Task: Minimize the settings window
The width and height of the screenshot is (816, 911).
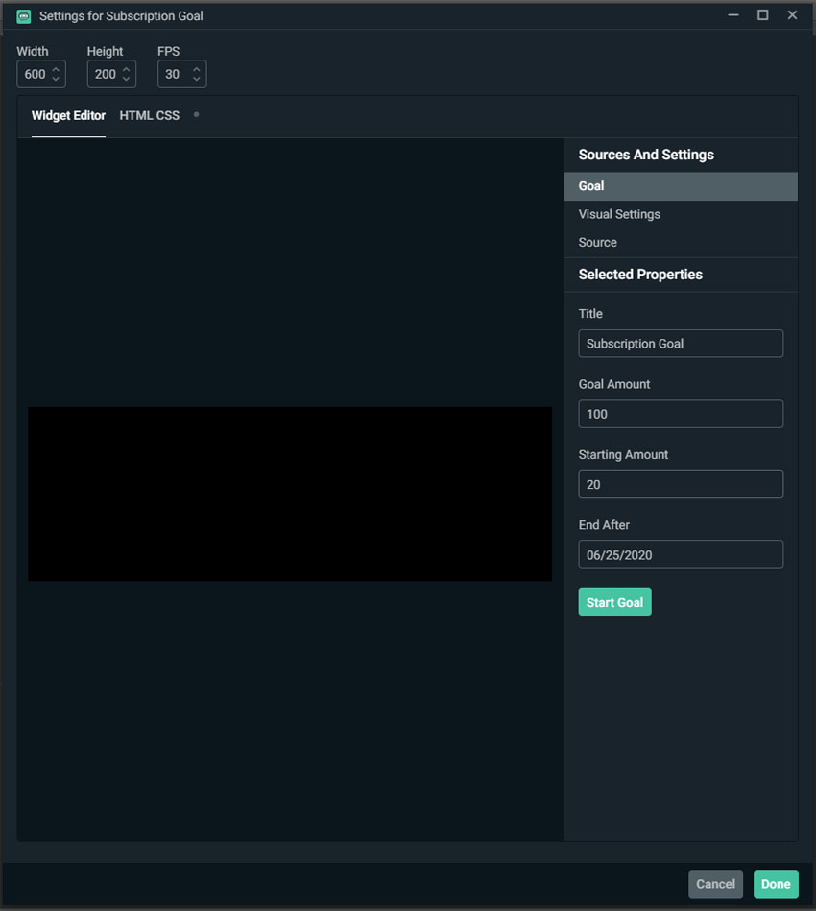Action: (733, 15)
